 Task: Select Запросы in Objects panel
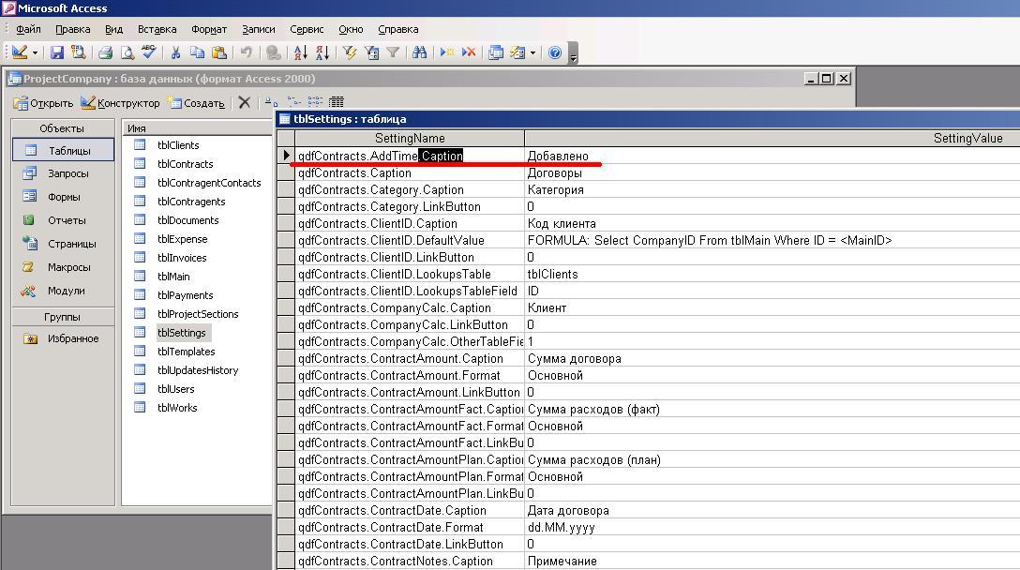[67, 173]
